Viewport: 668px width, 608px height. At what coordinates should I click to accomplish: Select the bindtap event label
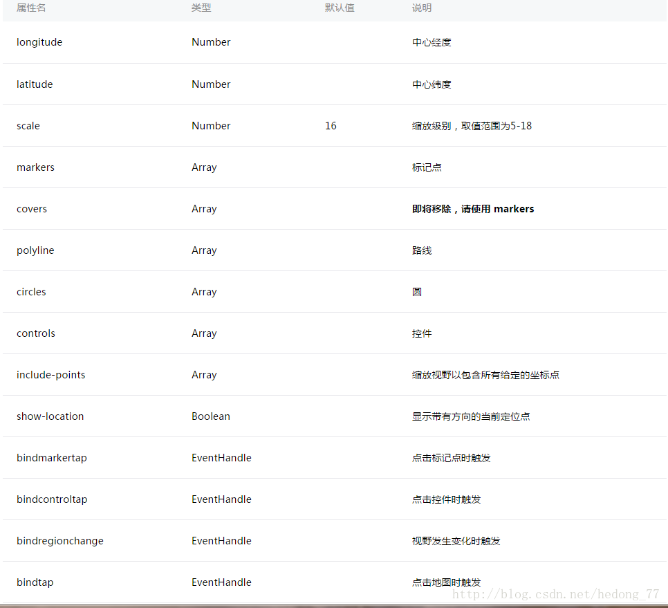[x=35, y=582]
